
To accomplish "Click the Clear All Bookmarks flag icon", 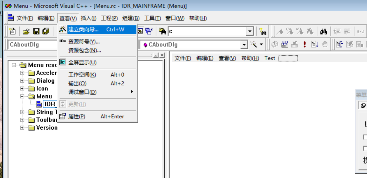I will coord(310,31).
